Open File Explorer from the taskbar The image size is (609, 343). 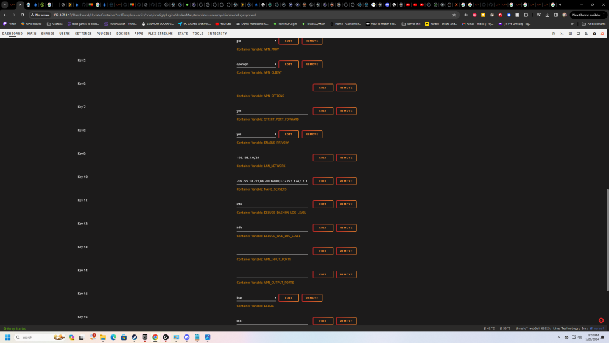[x=103, y=337]
